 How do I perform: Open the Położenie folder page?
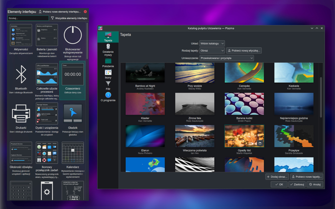click(108, 63)
